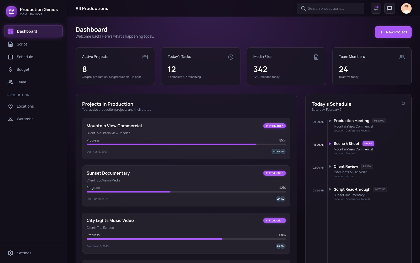Open the Locations page
420x263 pixels.
pos(33,106)
